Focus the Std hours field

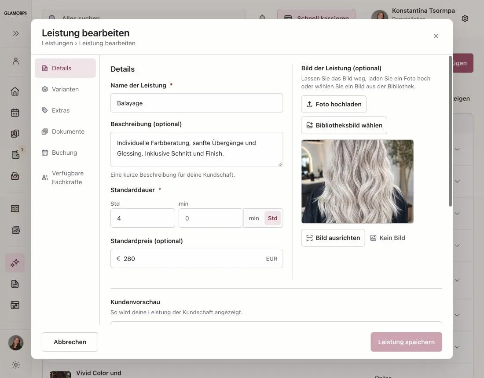click(x=143, y=218)
